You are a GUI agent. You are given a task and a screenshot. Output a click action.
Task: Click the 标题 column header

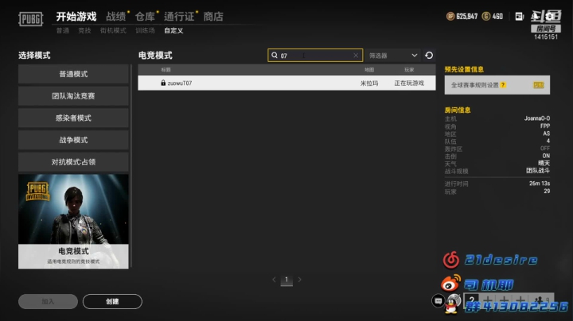tap(166, 70)
